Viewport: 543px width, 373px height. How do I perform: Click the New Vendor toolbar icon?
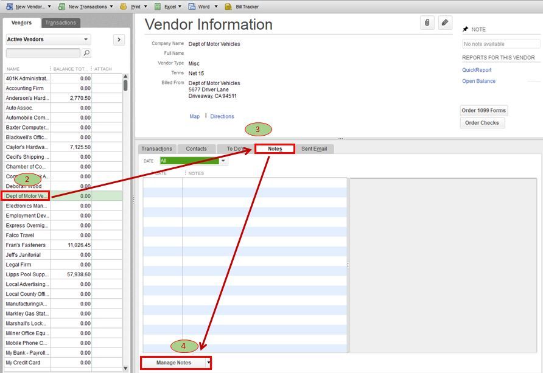(9, 7)
